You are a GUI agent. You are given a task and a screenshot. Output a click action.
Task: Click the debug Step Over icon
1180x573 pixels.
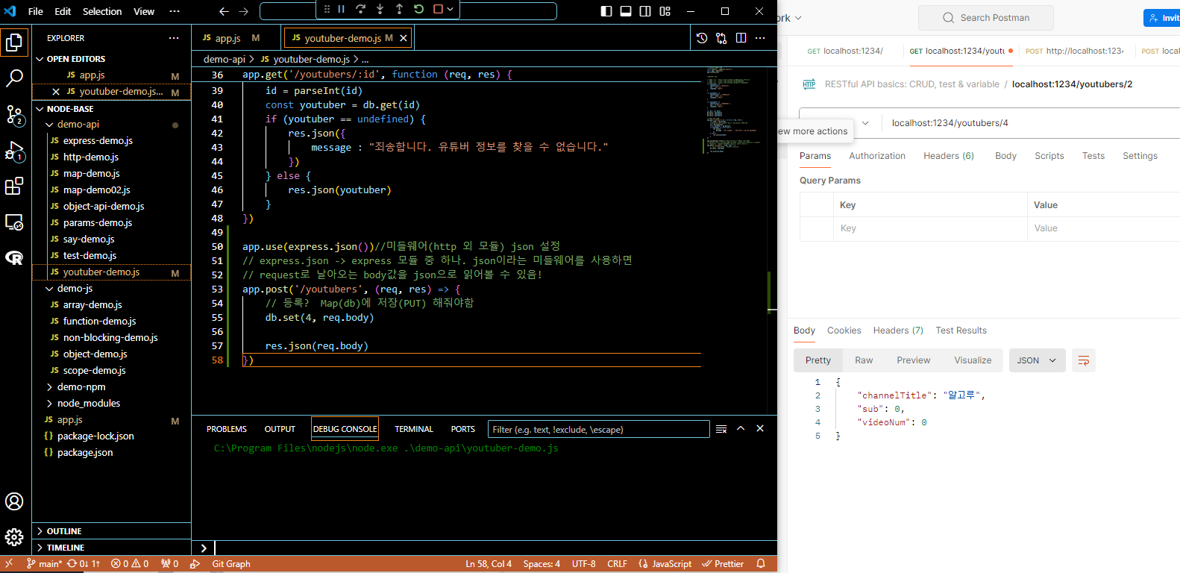(x=361, y=9)
